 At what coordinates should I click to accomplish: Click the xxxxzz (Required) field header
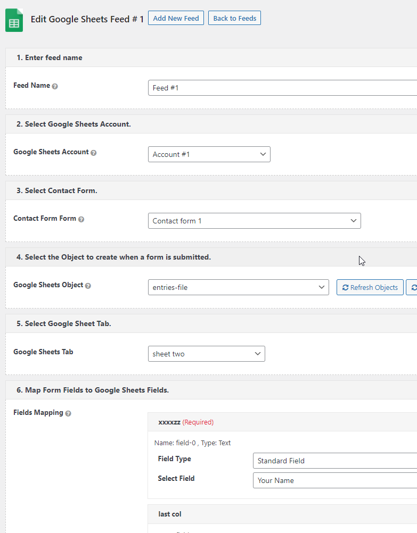tap(282, 422)
